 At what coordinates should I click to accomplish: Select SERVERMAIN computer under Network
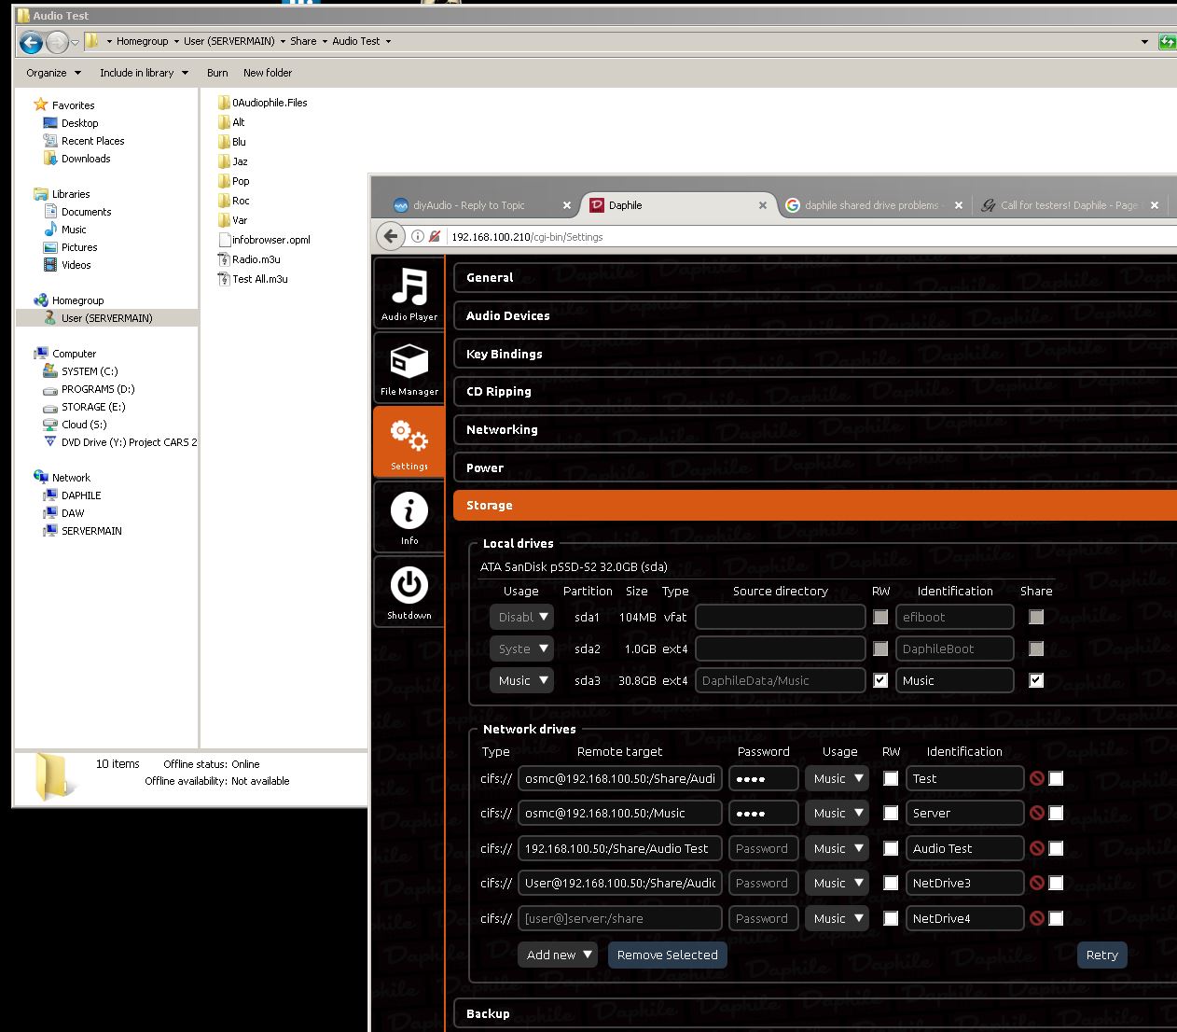(x=83, y=531)
